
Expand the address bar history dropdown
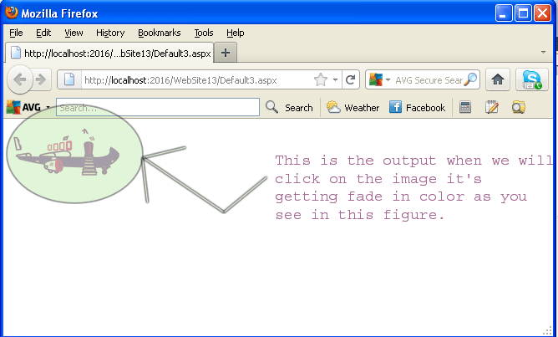335,79
